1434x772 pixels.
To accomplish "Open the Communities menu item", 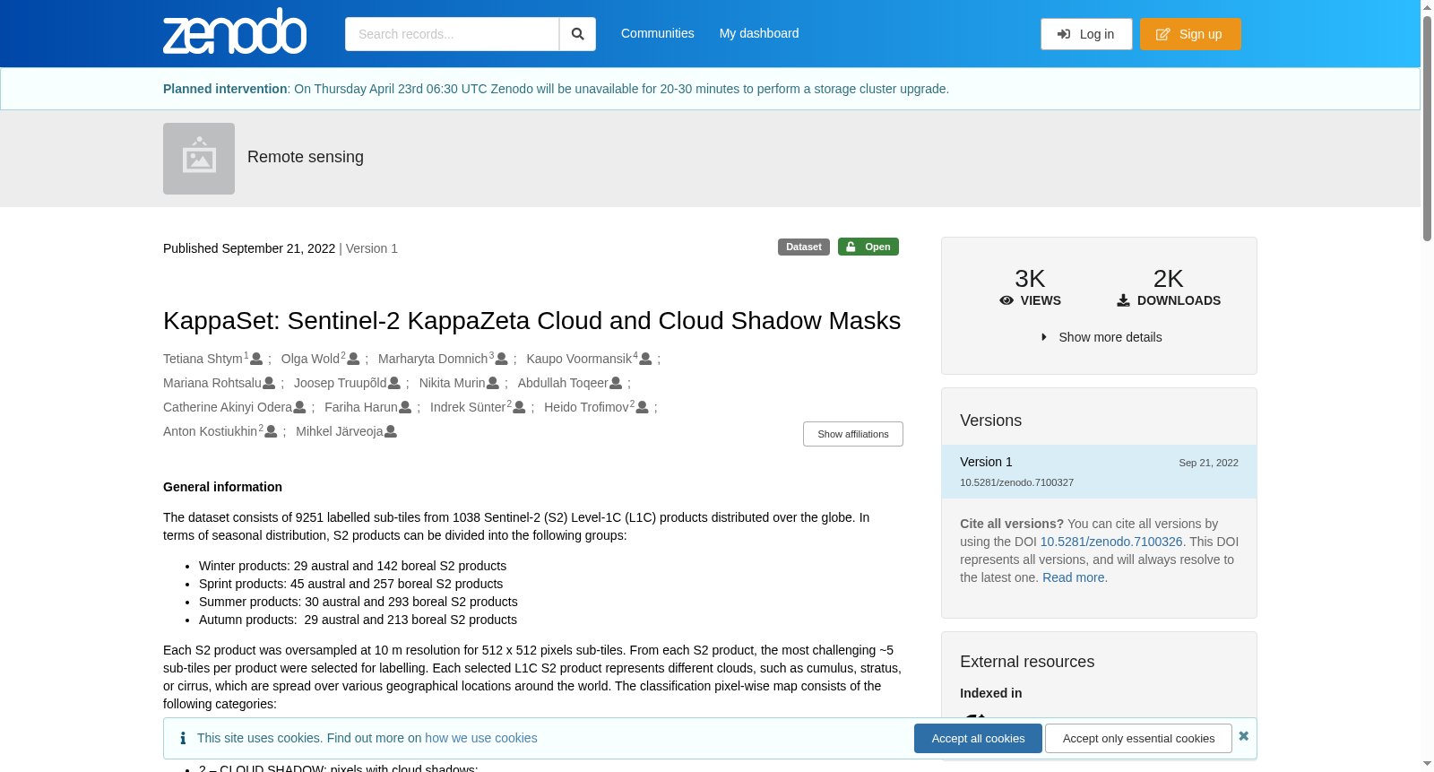I will [658, 33].
